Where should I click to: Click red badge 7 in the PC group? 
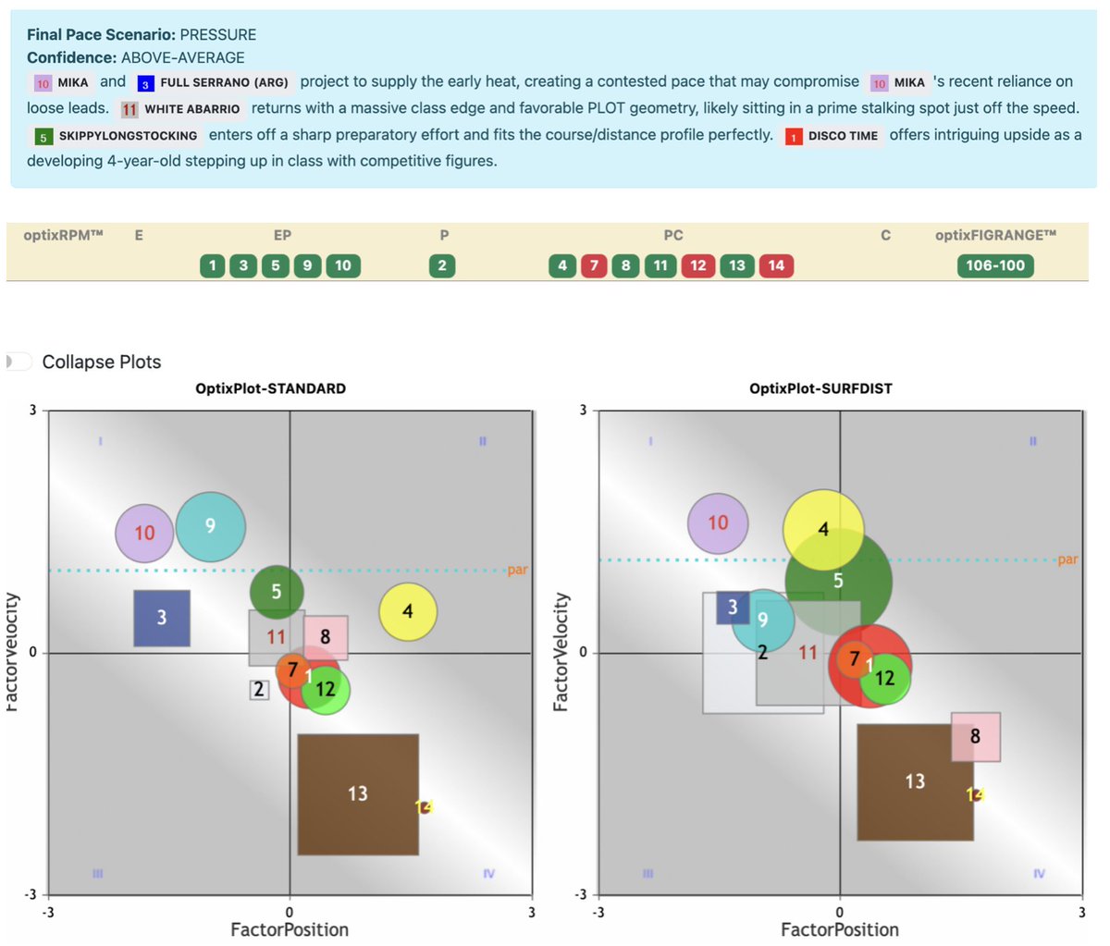594,265
